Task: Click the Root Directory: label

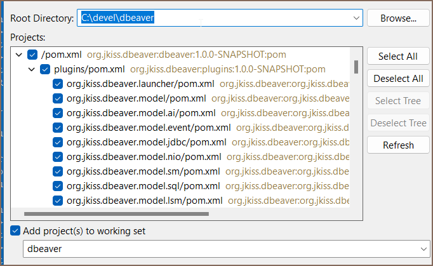Action: (x=42, y=18)
